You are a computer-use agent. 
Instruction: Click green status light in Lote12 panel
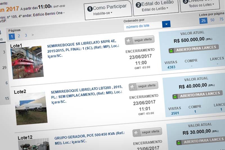click(179, 143)
